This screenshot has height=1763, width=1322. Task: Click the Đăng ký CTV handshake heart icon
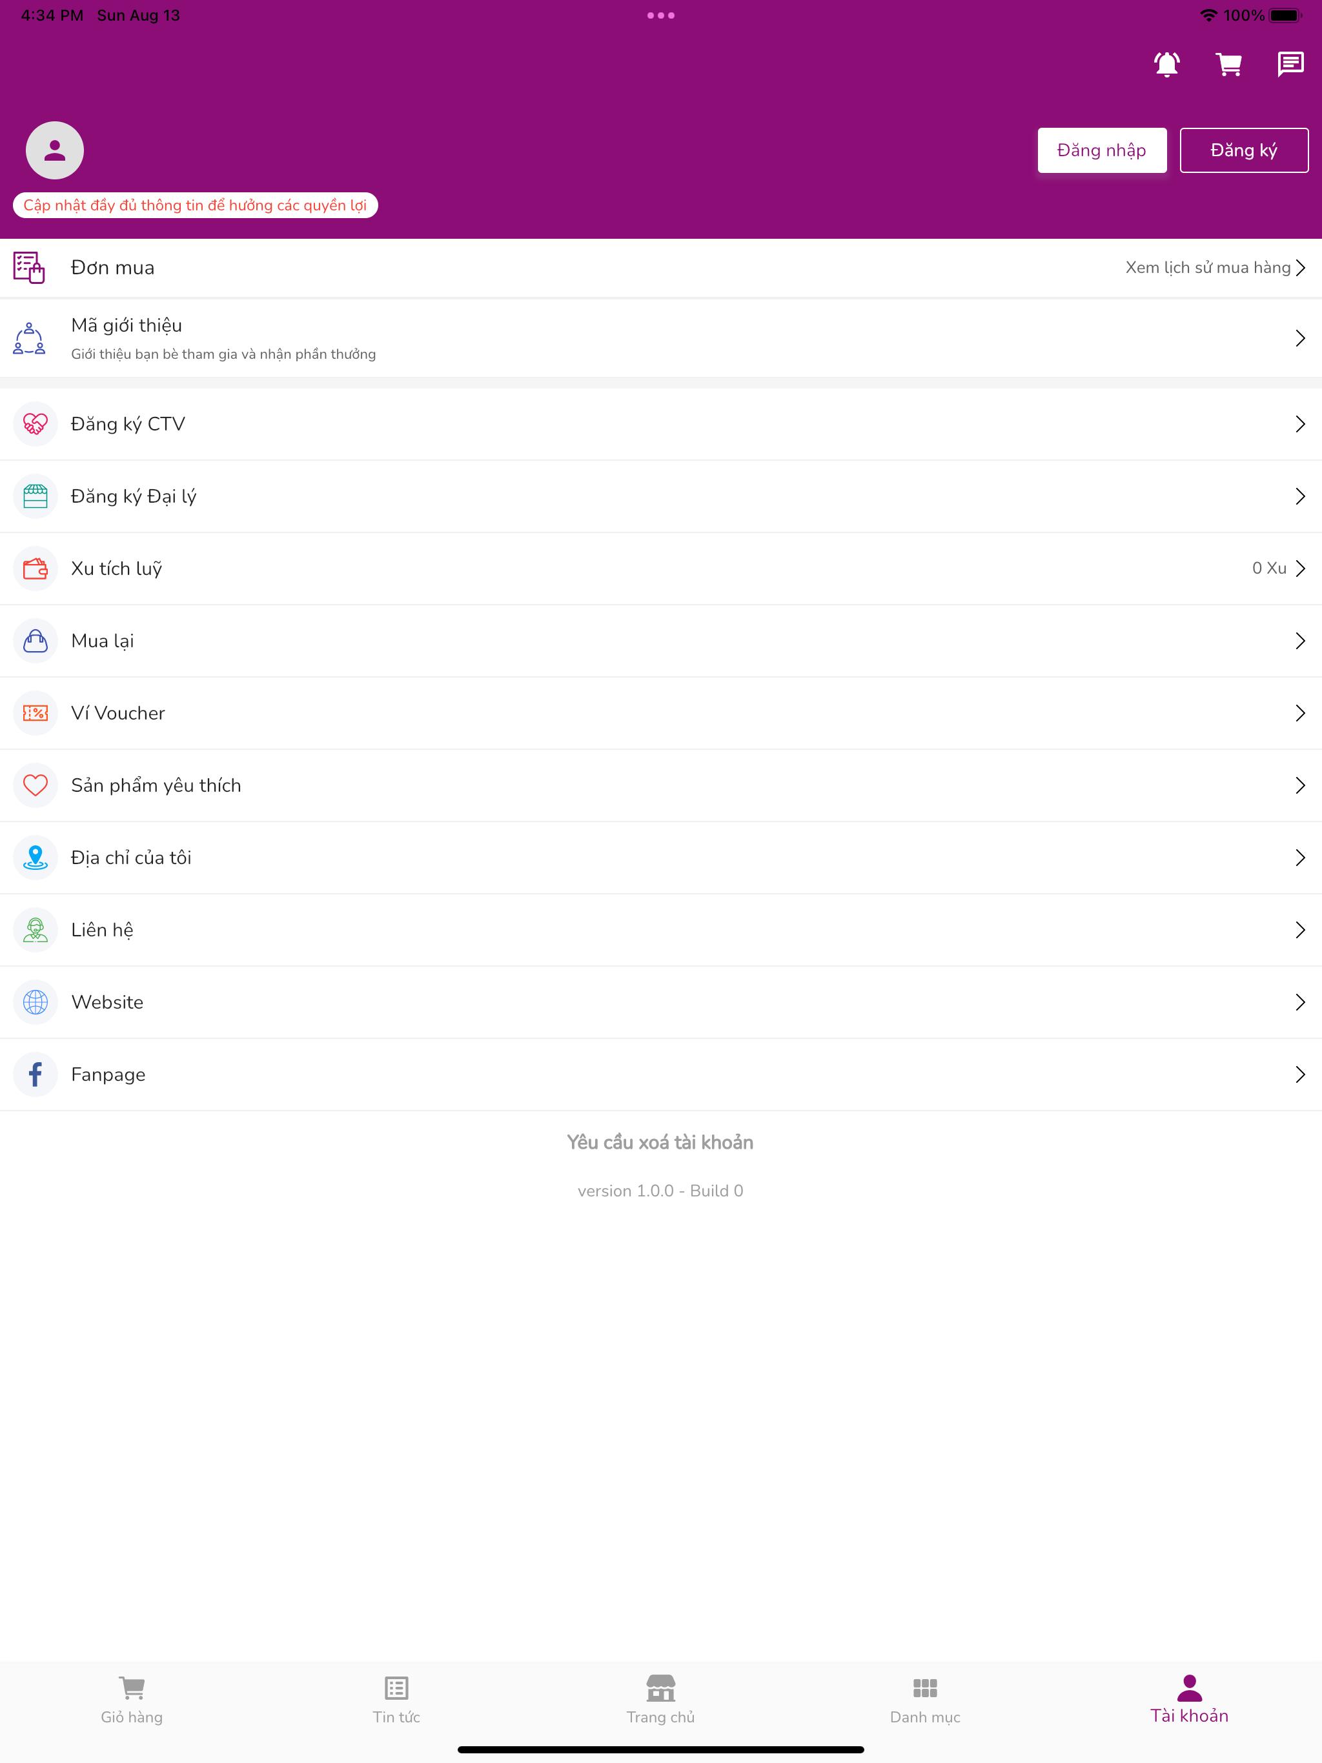point(36,424)
